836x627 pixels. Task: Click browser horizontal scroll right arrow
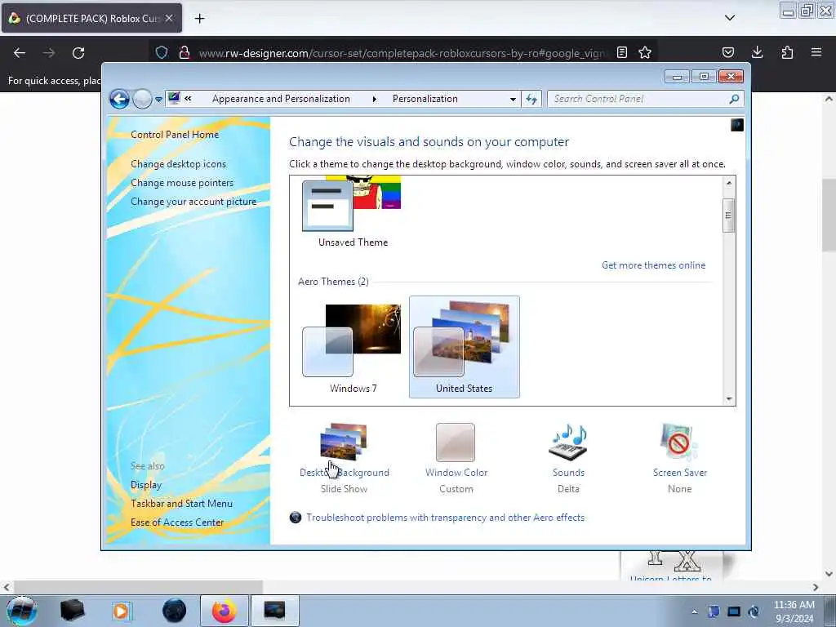816,587
